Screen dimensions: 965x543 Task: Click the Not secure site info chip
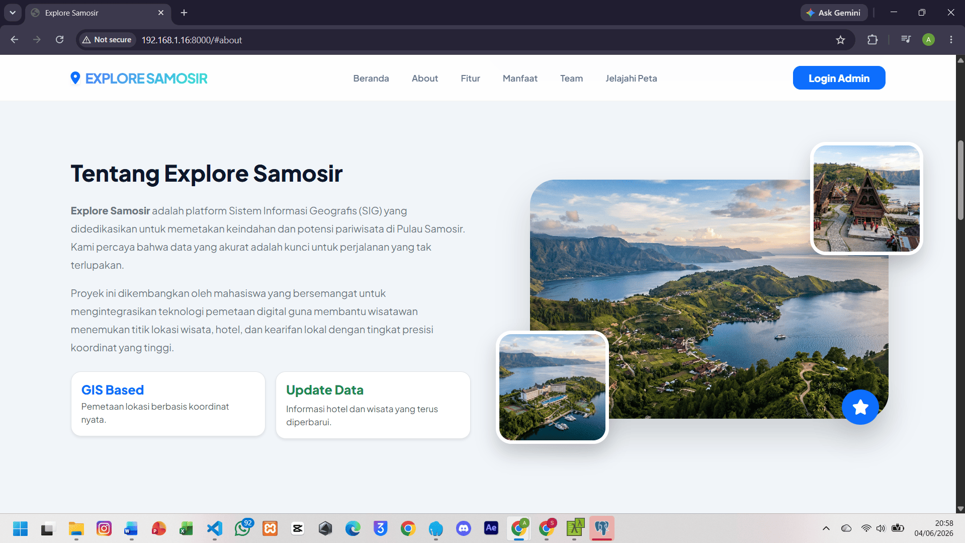(x=107, y=40)
